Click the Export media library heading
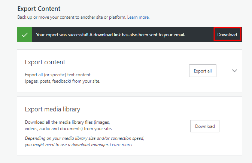 coord(52,109)
